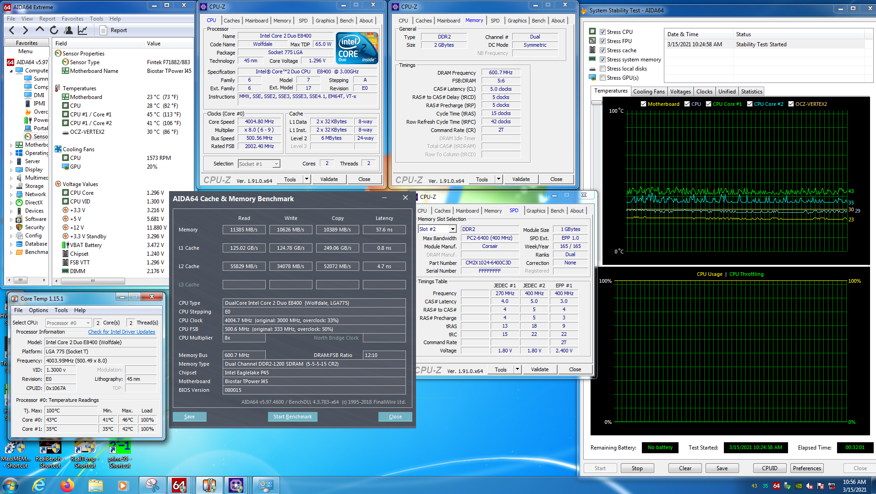
Task: Open AIDA64 user manage icon in toolbar
Action: tap(68, 30)
